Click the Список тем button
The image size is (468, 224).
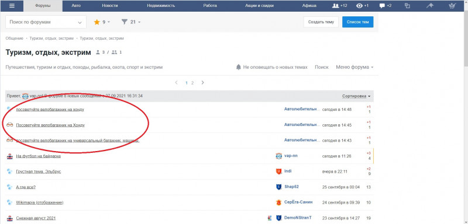click(x=357, y=22)
